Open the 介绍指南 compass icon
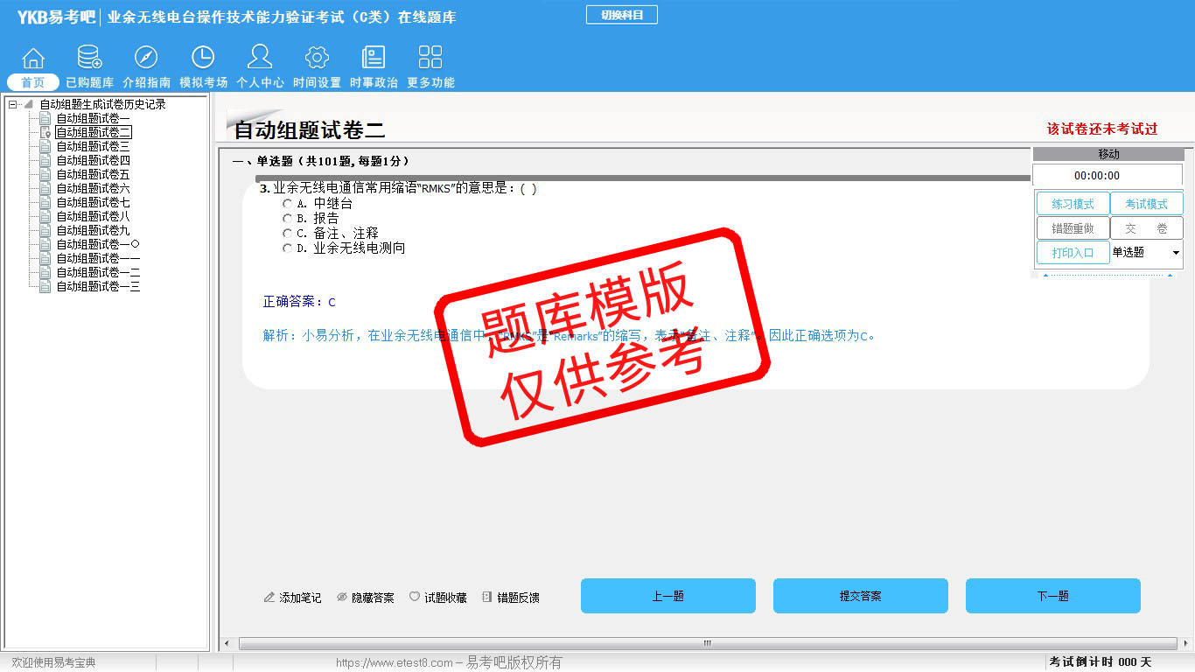 pos(146,59)
